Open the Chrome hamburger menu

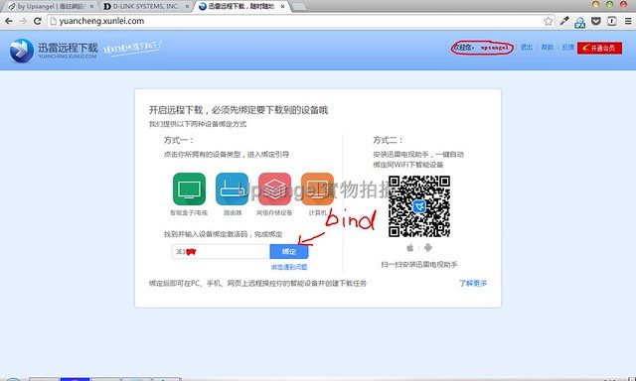pyautogui.click(x=627, y=21)
